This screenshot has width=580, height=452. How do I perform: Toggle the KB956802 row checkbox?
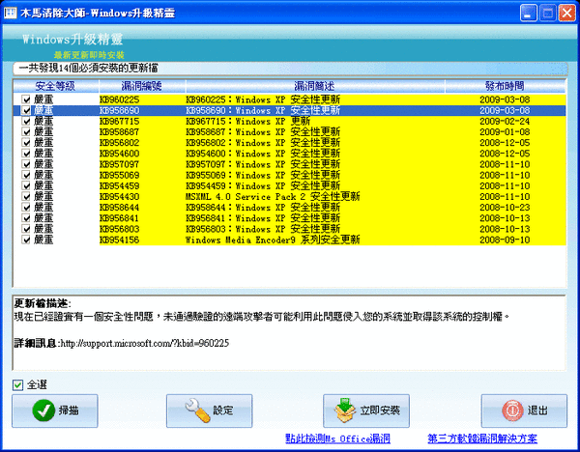[26, 142]
